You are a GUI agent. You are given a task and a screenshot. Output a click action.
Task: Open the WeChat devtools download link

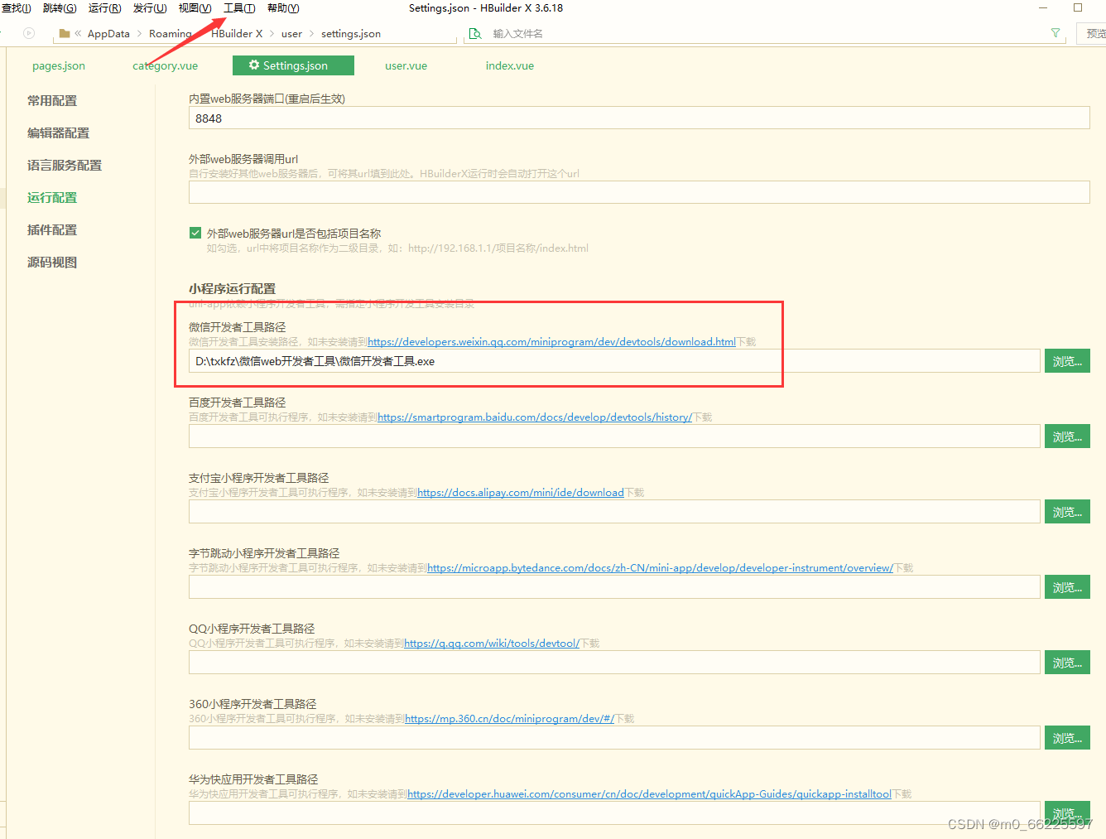pos(551,341)
